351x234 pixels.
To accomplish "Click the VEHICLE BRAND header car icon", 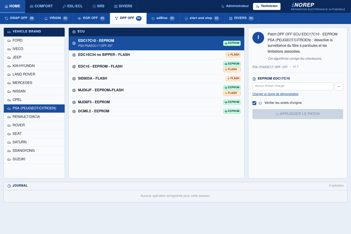I will point(9,32).
